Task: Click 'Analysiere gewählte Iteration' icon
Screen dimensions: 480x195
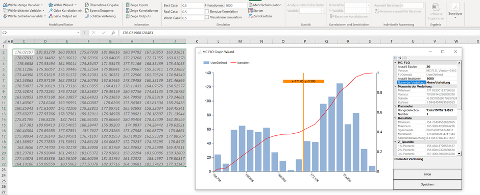Action: click(x=377, y=11)
